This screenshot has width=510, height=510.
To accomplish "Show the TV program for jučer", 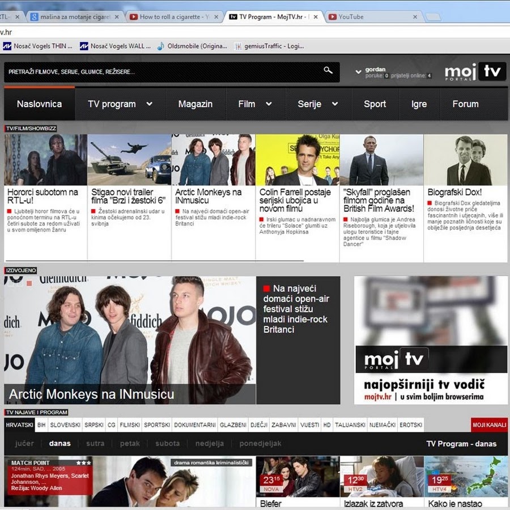I will click(x=24, y=443).
